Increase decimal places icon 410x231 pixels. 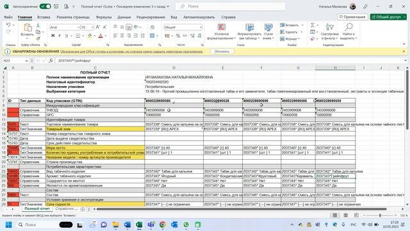click(192, 36)
